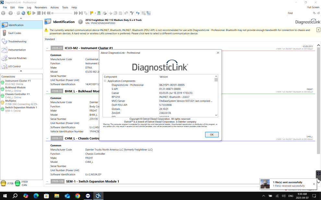Collapse the CHM_L Chassis Controller section

pos(48,138)
